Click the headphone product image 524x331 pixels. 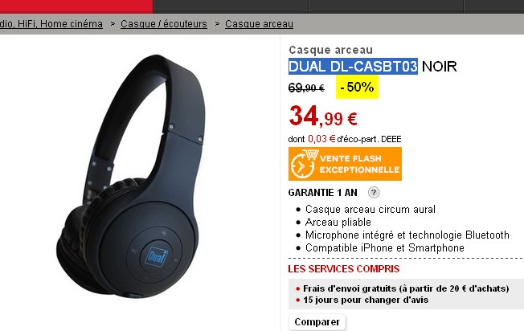[x=131, y=177]
